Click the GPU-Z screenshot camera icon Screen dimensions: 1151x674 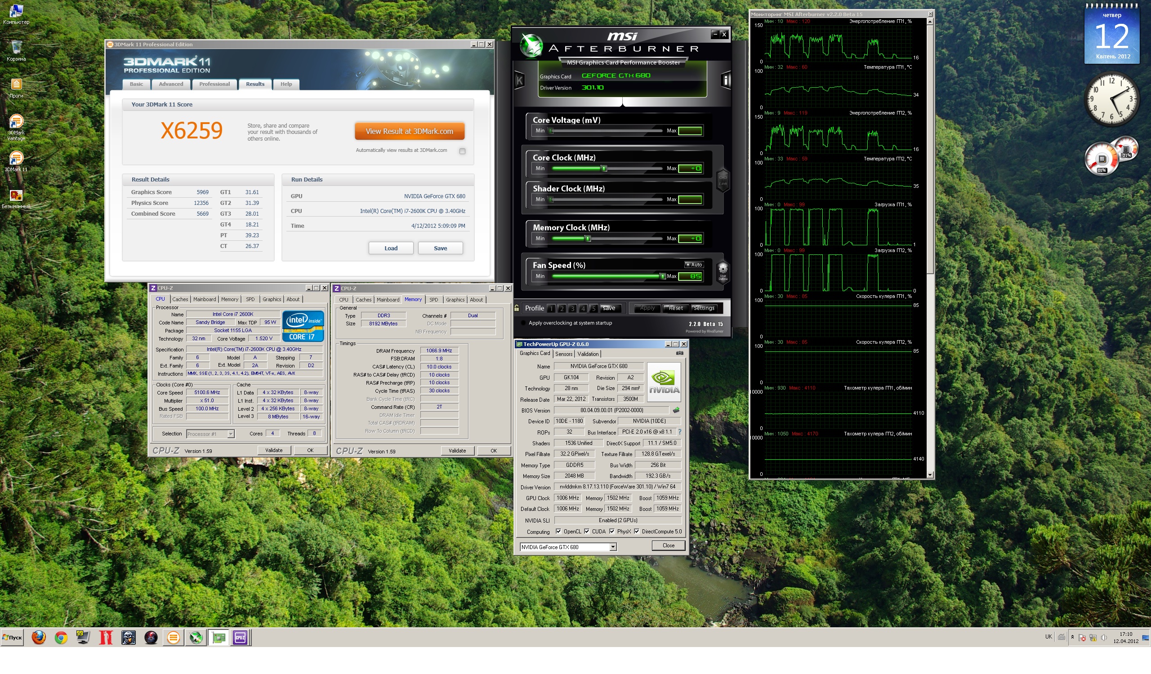click(680, 353)
